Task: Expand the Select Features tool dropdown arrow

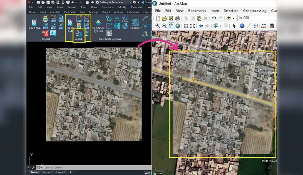Action: [x=220, y=26]
